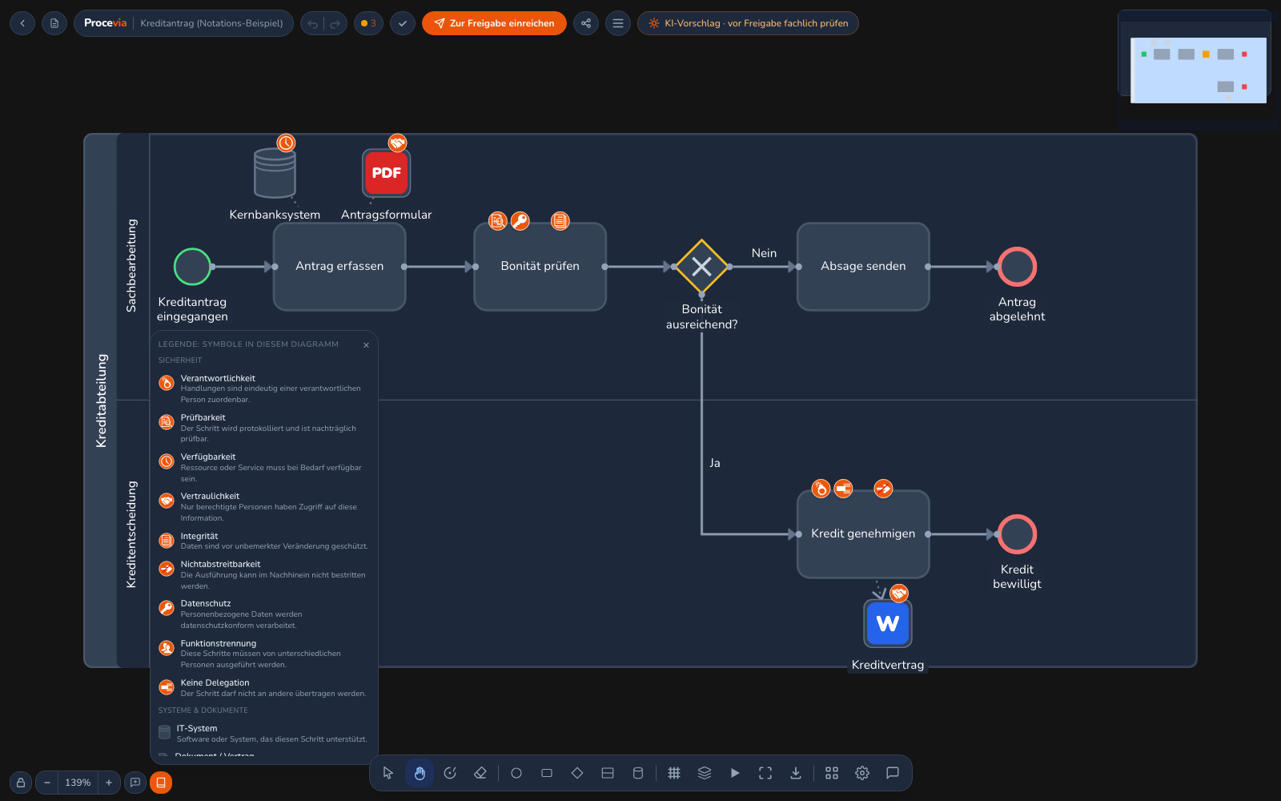Zoom out with the minus button

47,783
